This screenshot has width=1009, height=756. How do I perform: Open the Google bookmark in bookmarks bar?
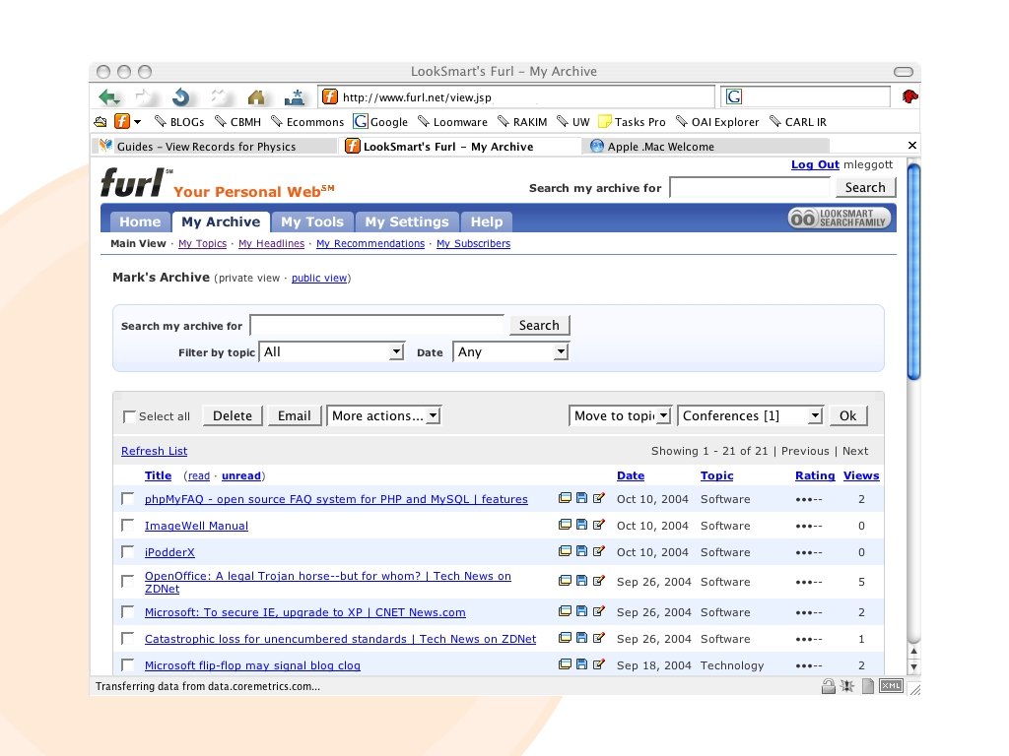pyautogui.click(x=381, y=121)
